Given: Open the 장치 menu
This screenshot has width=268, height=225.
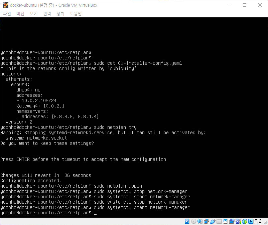Looking at the screenshot, I should click(60, 14).
